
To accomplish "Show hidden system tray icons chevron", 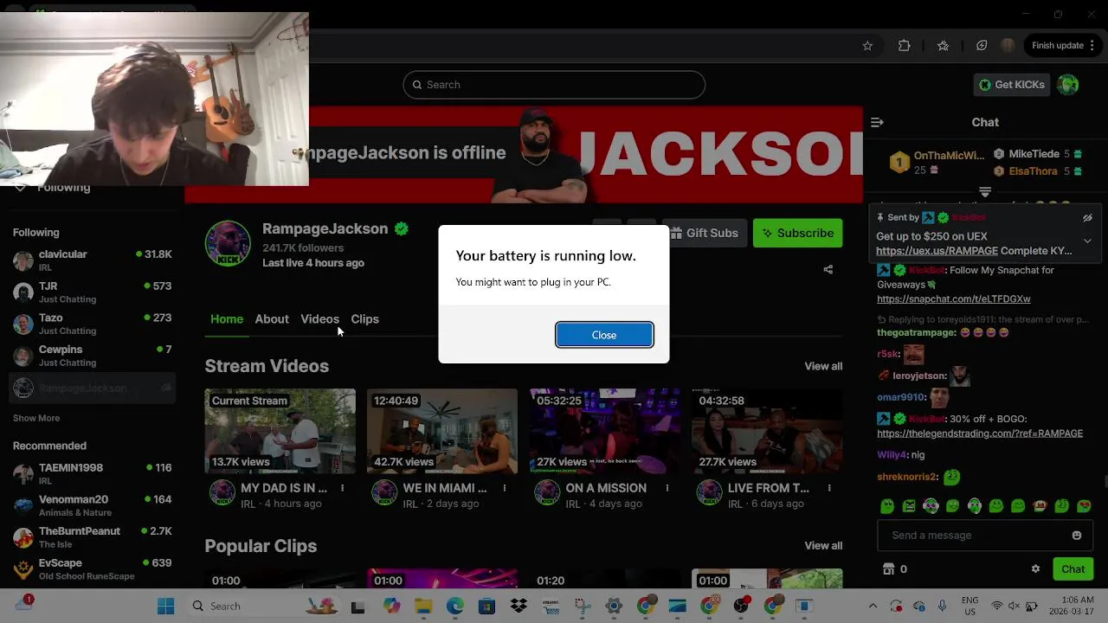I will coord(873,607).
